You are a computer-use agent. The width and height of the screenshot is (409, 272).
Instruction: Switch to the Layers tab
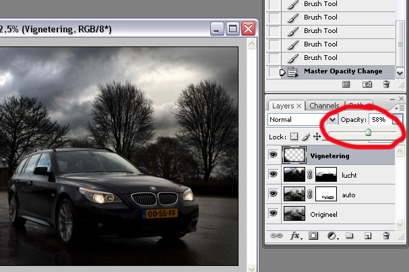(283, 106)
